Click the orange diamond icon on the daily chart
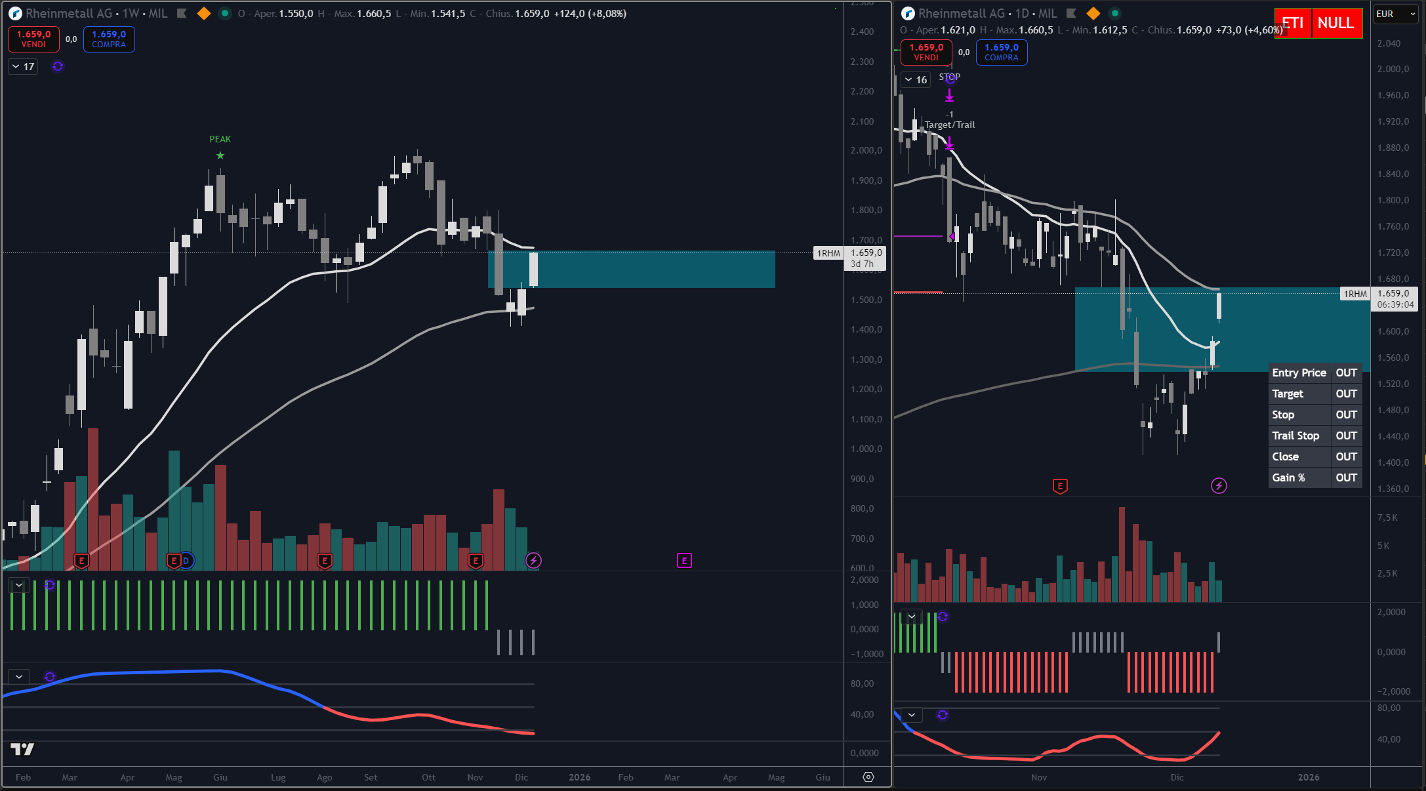Image resolution: width=1426 pixels, height=791 pixels. click(x=1093, y=13)
